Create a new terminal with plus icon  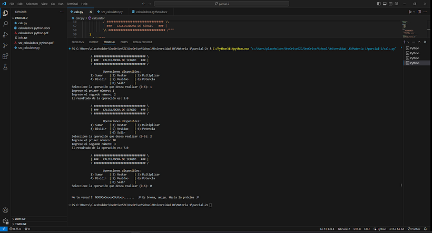[x=404, y=42]
